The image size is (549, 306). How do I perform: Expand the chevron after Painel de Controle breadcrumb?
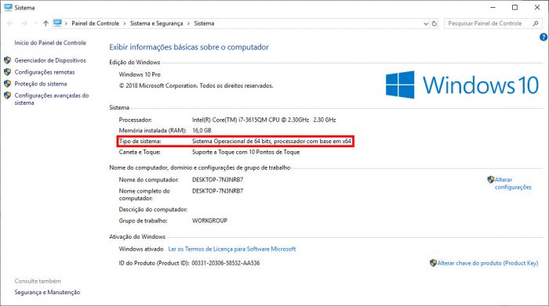125,23
